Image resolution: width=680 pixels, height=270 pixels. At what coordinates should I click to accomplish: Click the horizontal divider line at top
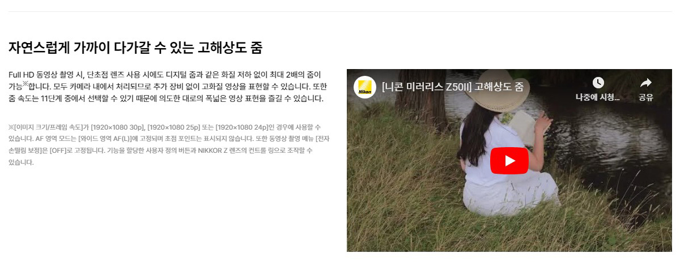point(340,11)
